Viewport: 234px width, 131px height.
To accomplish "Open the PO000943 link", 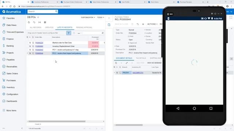I will [39, 50].
